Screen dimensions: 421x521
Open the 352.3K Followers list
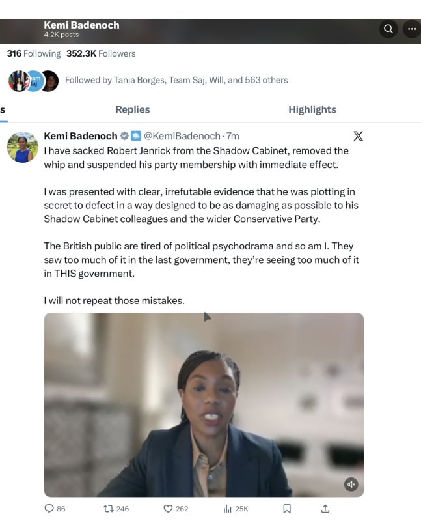[101, 53]
